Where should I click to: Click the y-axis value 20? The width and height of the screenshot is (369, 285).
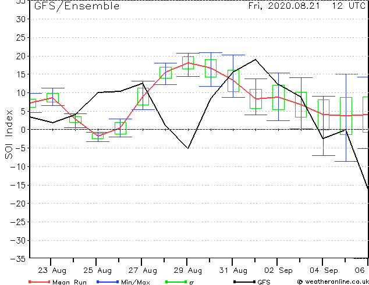pos(21,56)
